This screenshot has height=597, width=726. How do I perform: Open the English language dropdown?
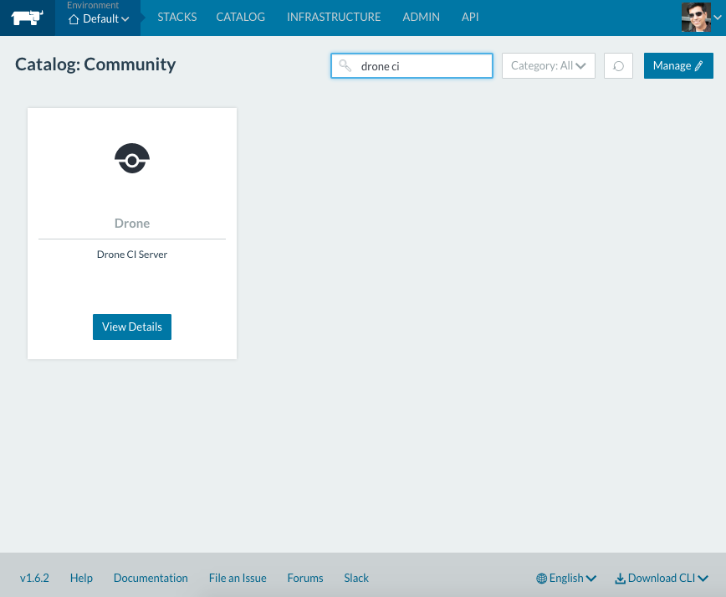pos(566,578)
